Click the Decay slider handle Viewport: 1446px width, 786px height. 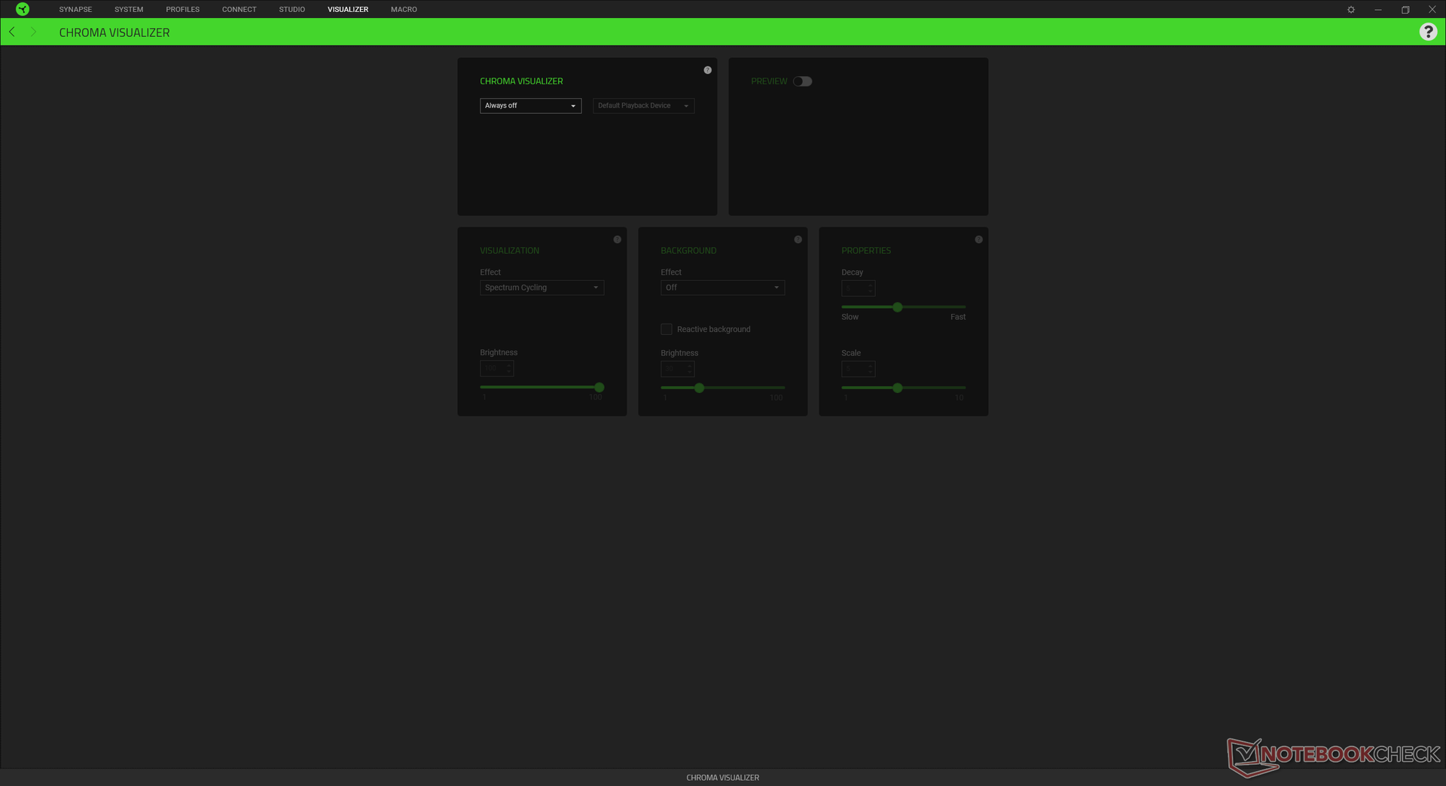(898, 307)
